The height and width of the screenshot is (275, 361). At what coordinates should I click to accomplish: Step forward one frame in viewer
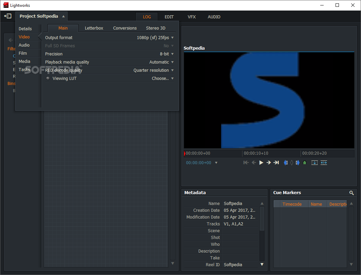tap(268, 162)
